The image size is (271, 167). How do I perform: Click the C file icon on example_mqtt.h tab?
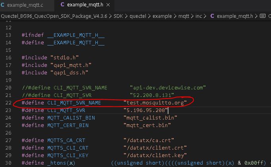click(x=62, y=6)
